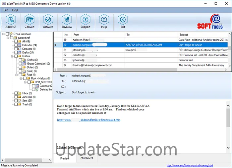Screen dimensions: 232x168
Task: Click the Deleted Items folder icon
Action: click(x=37, y=89)
